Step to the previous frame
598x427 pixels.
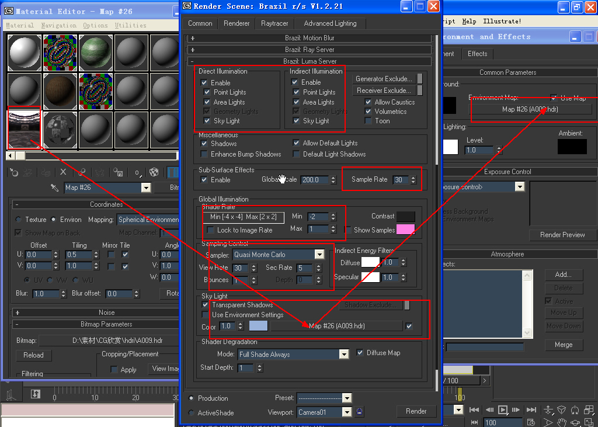click(490, 410)
